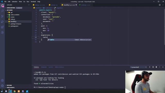
Task: Open the View menu
Action: tap(20, 2)
